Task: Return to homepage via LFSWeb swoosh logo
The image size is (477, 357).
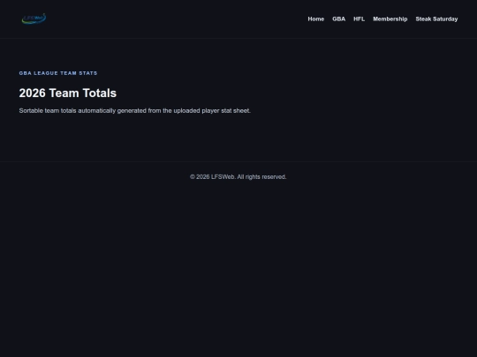Action: click(34, 19)
